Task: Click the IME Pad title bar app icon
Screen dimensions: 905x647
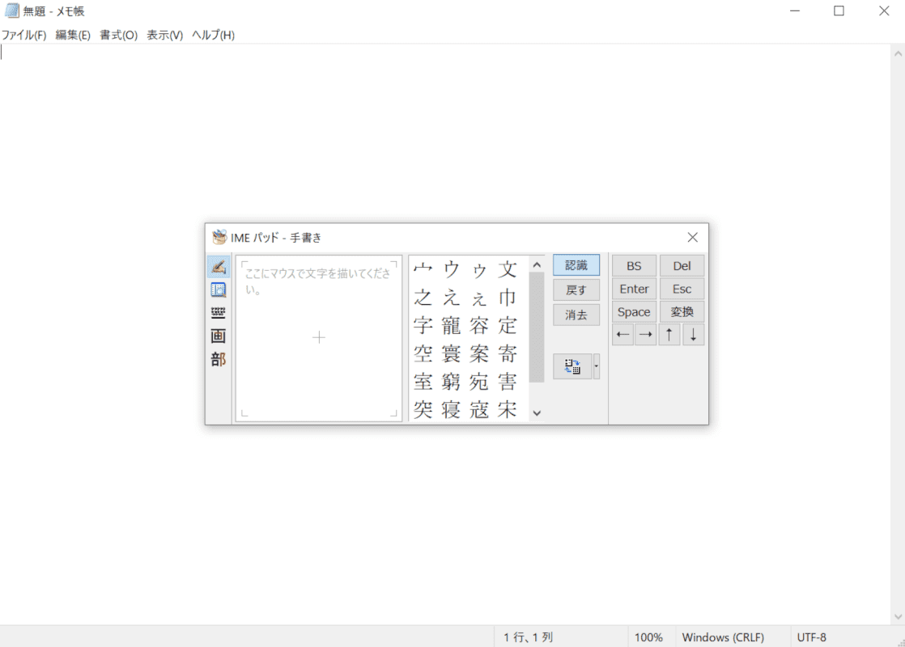Action: point(219,237)
